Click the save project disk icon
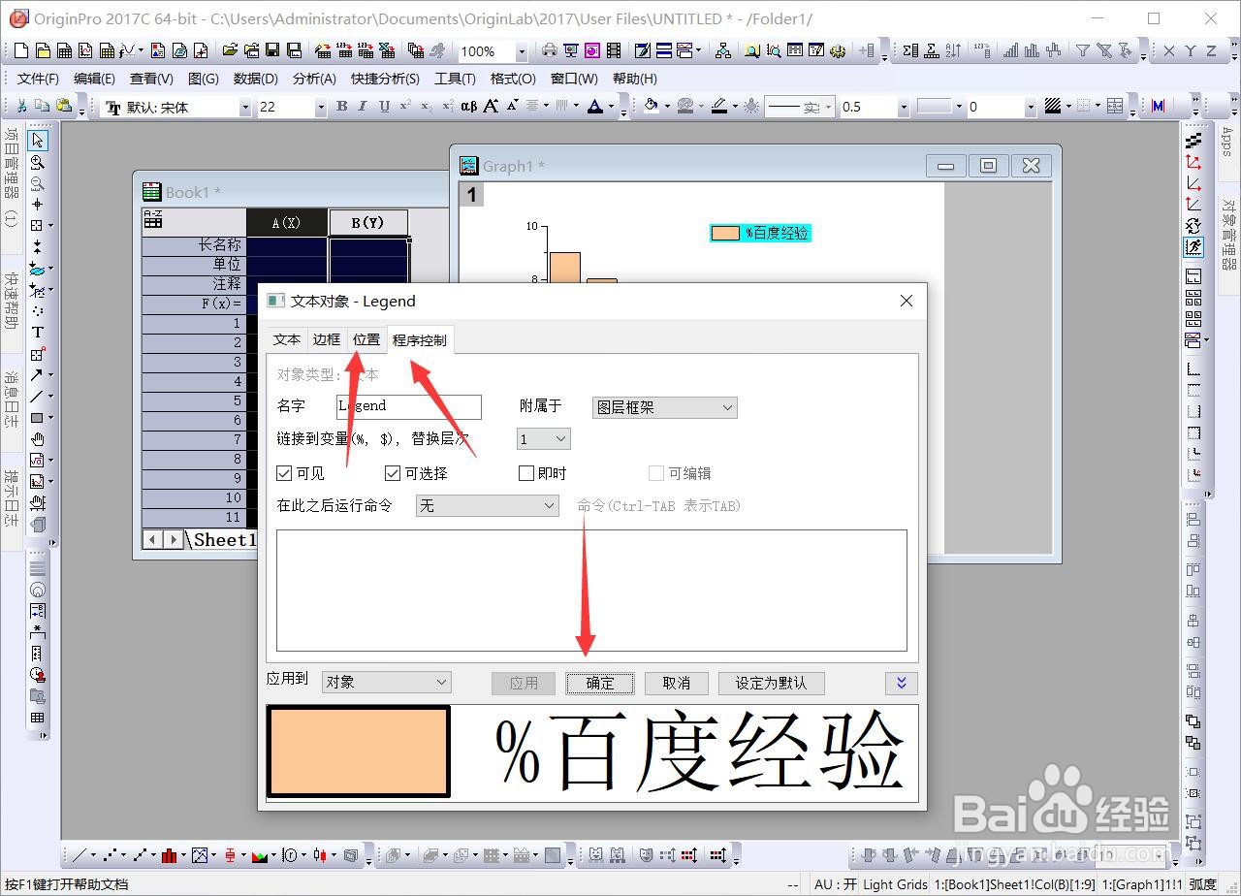 point(272,51)
